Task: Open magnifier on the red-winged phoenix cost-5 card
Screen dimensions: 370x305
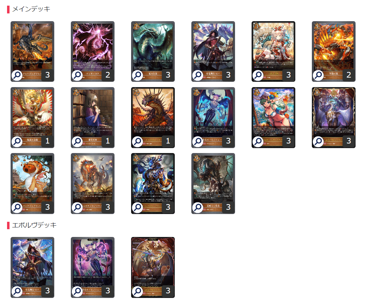Action: 17,141
